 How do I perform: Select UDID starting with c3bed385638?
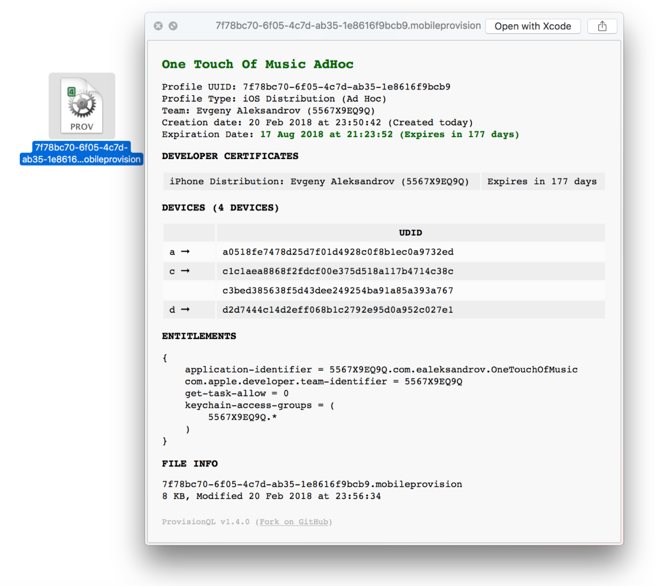[x=338, y=290]
